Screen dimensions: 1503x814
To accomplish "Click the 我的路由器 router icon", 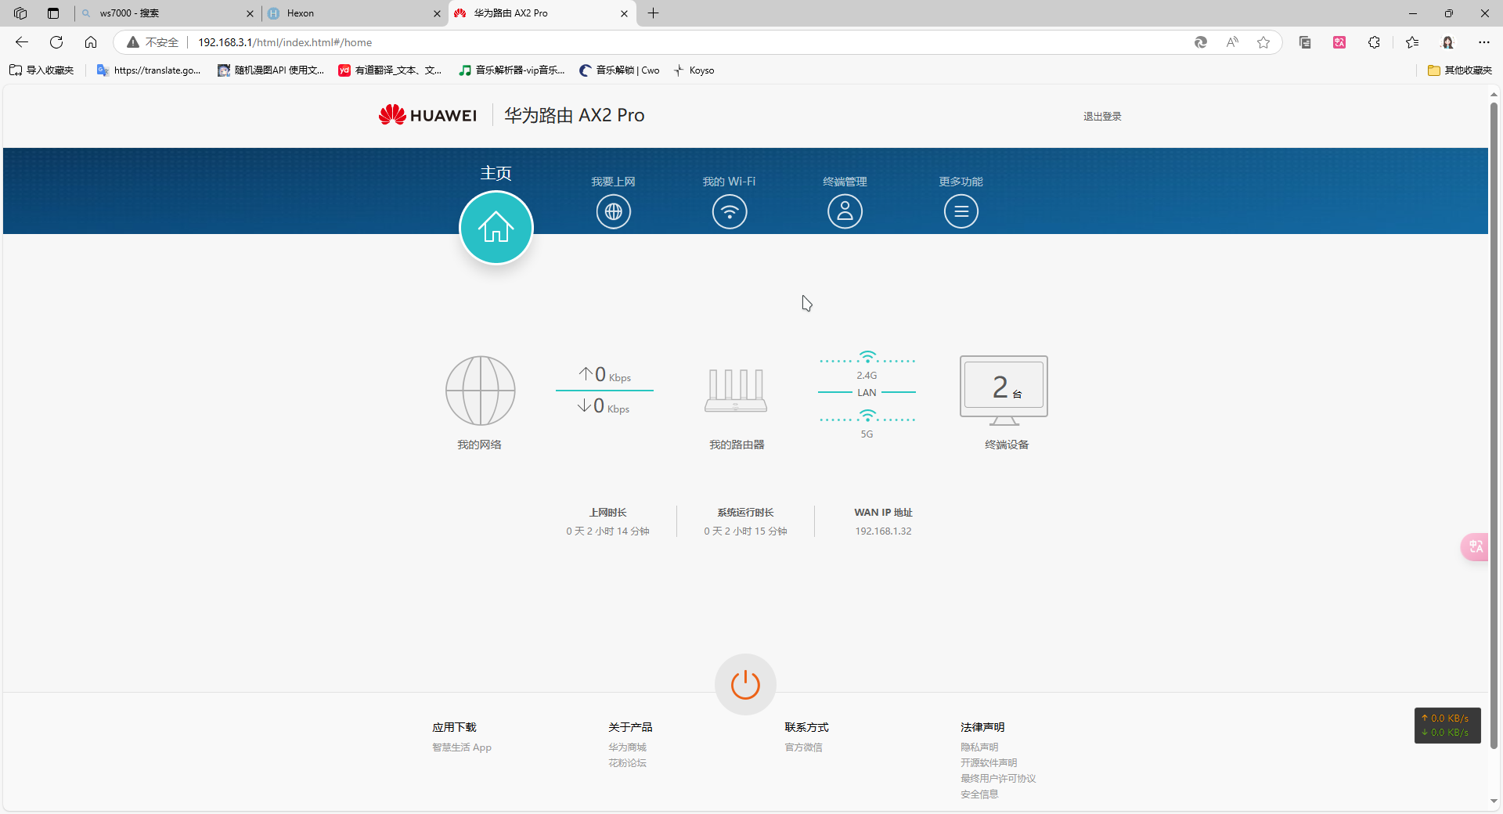I will tap(736, 391).
